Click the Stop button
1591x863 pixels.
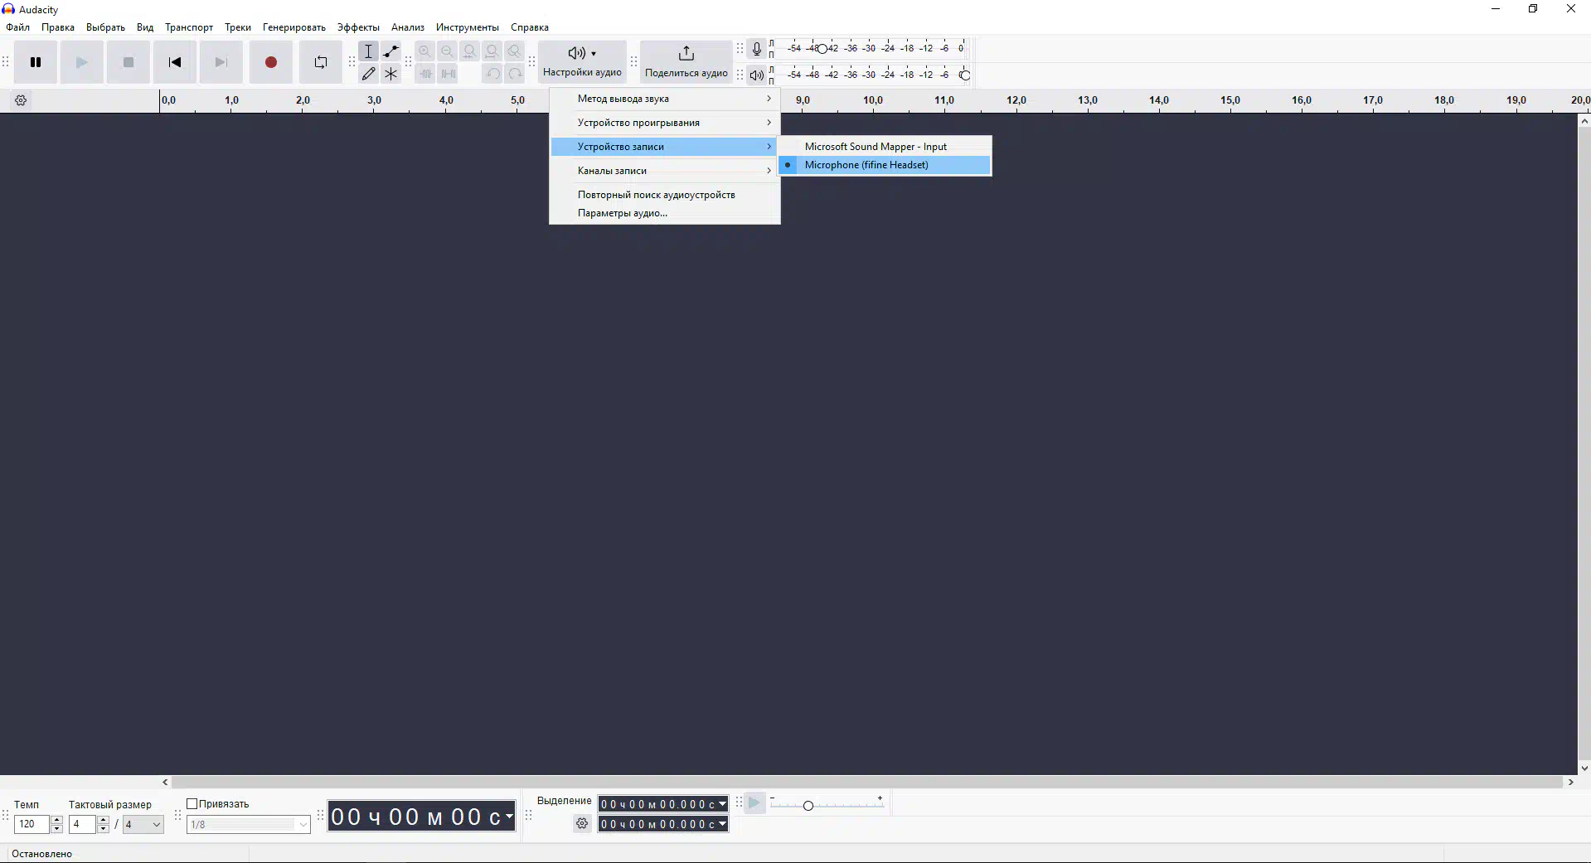(x=129, y=62)
